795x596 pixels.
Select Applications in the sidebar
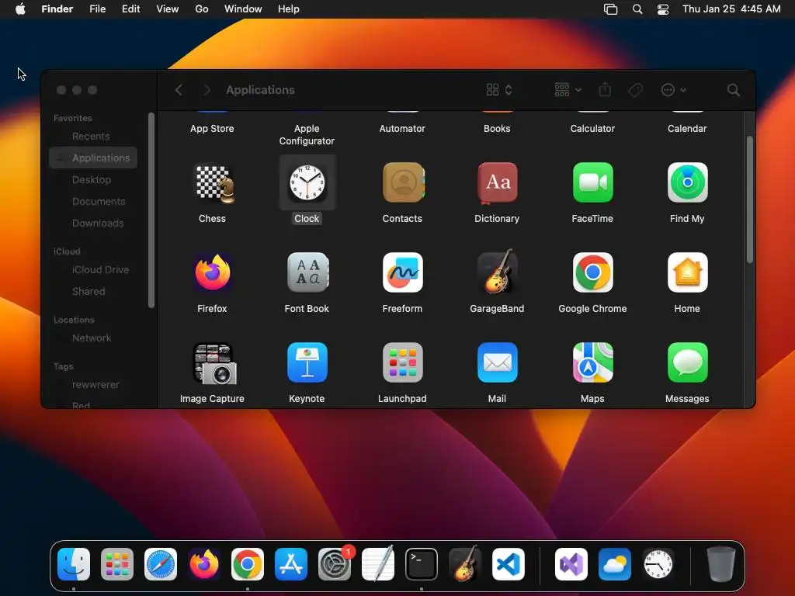point(93,158)
